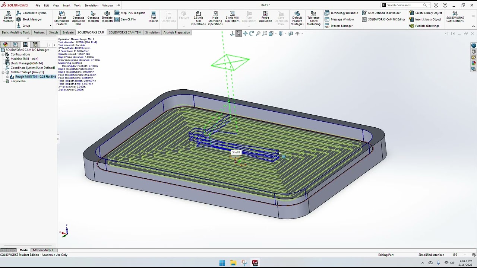477x268 pixels.
Task: Open SOLIDWORKS CAM Options
Action: pyautogui.click(x=455, y=16)
